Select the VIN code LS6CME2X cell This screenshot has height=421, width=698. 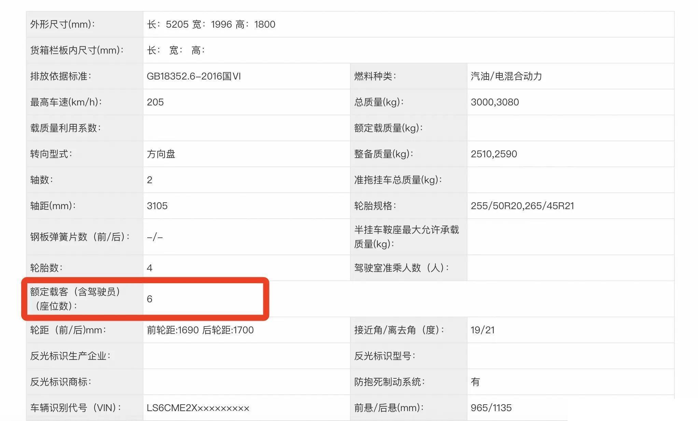tap(197, 407)
